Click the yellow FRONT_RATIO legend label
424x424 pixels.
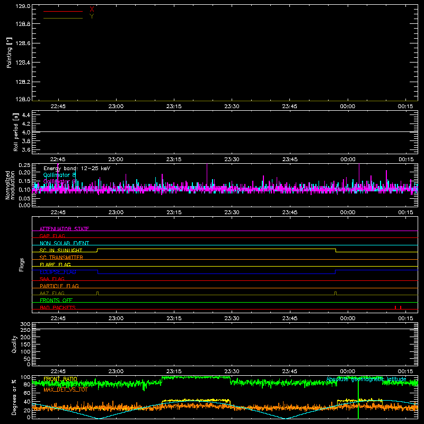click(x=60, y=379)
